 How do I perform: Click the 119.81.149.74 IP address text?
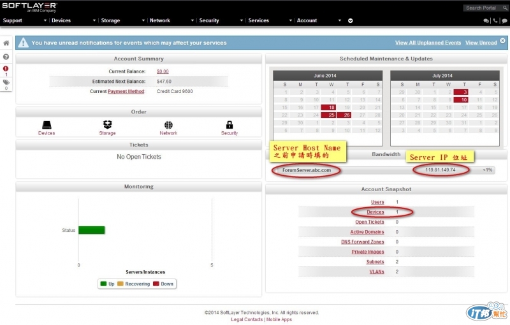pos(441,170)
